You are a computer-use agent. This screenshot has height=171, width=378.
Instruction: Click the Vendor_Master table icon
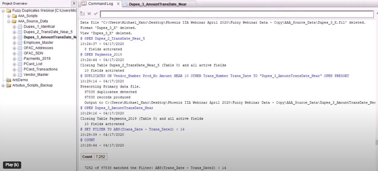click(x=20, y=75)
